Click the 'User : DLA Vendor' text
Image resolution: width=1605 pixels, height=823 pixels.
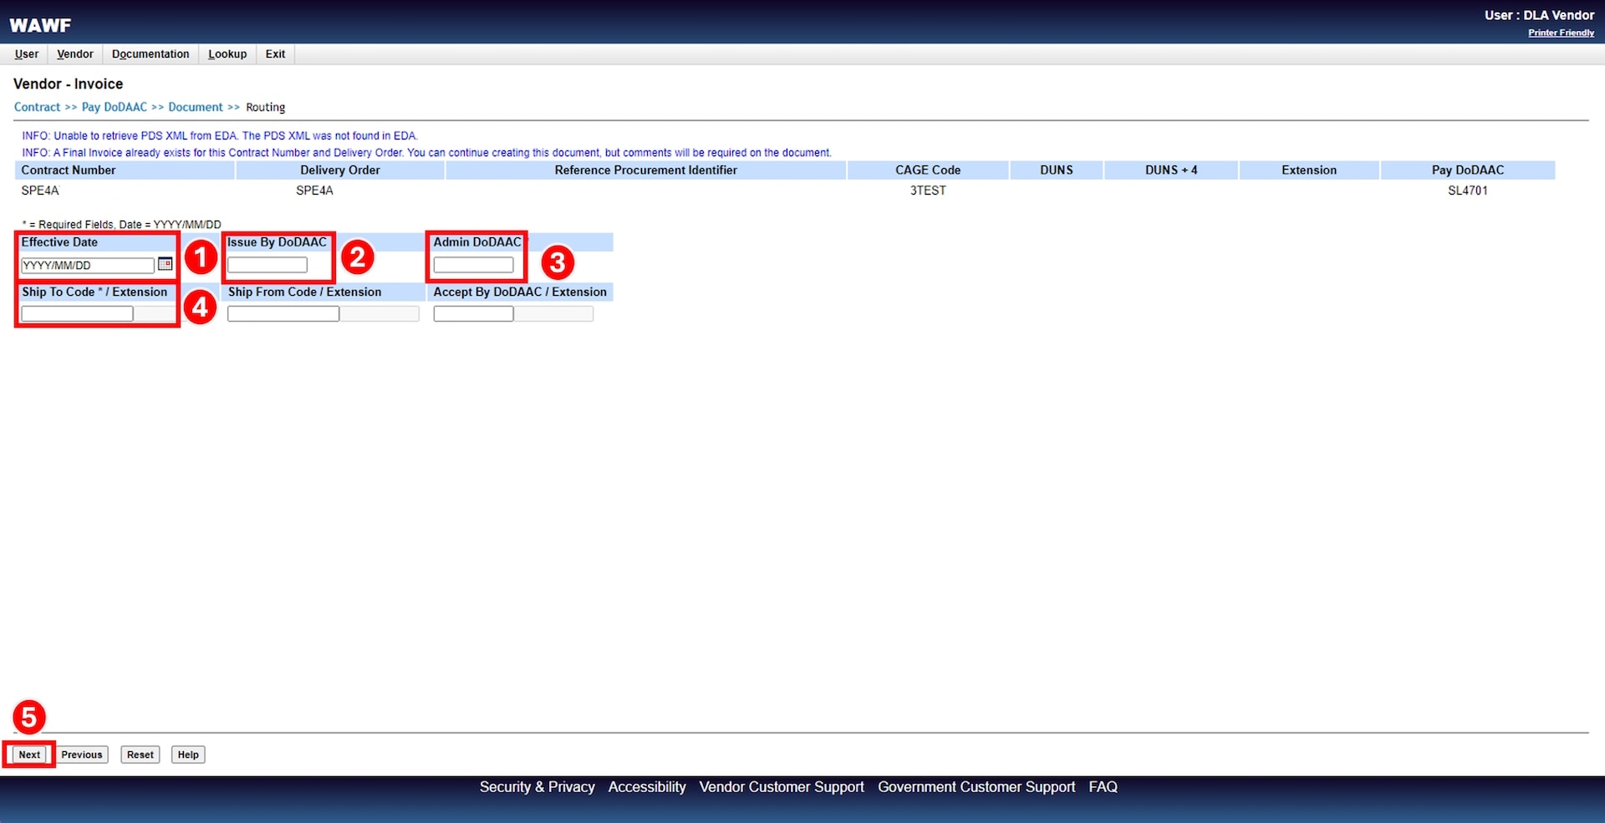1539,15
